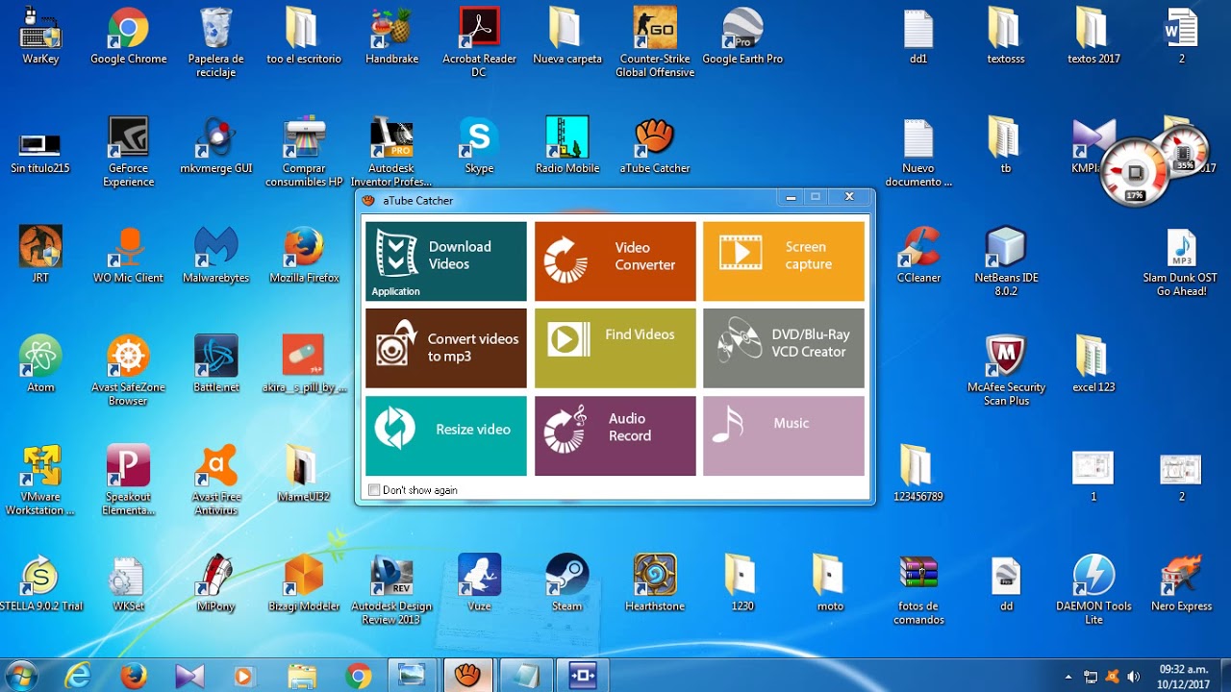Launch the Video Converter tile

(x=615, y=261)
